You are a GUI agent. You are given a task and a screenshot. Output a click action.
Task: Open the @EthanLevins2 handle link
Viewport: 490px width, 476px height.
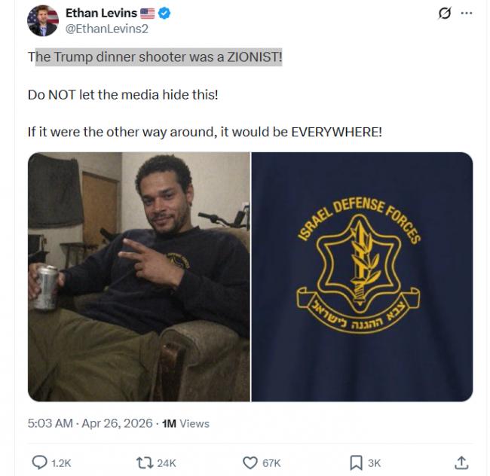(104, 29)
